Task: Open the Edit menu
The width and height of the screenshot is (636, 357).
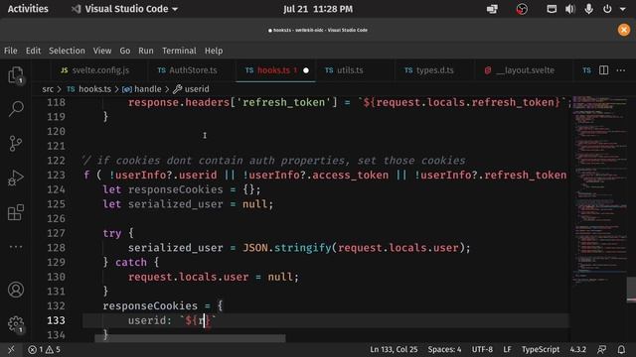Action: [x=33, y=51]
